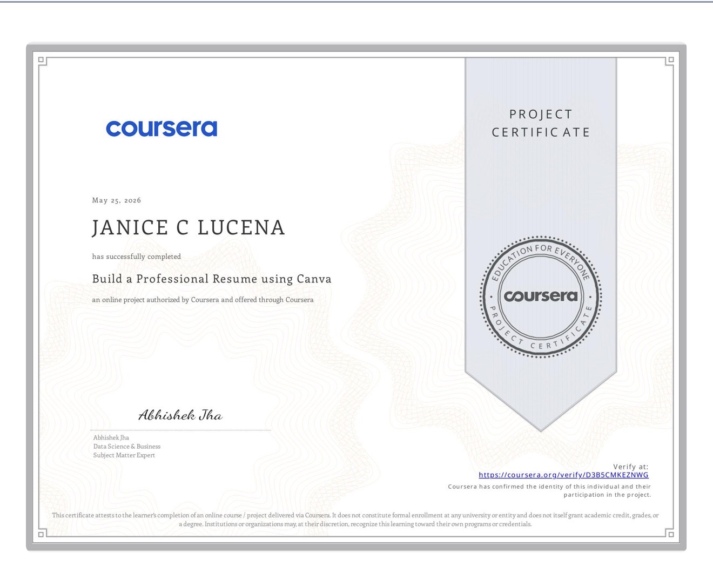Click the Verify at label
Screen dimensions: 713x573
point(631,467)
